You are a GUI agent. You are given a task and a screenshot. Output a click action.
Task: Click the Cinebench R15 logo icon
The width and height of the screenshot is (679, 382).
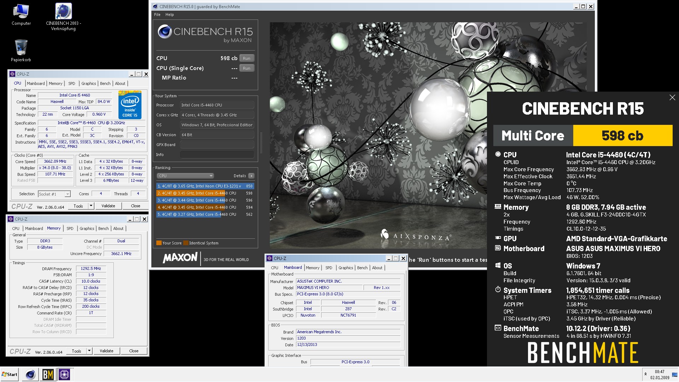165,31
